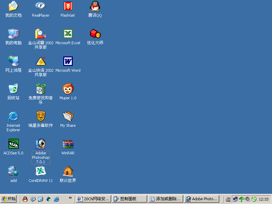Click the globe quick launch icon
Viewport: 272px width, 204px height.
click(48, 199)
